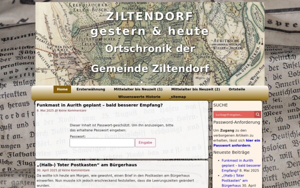Click the ZILTENDORF gestern & heute site title
This screenshot has width=300, height=188.
click(x=149, y=24)
